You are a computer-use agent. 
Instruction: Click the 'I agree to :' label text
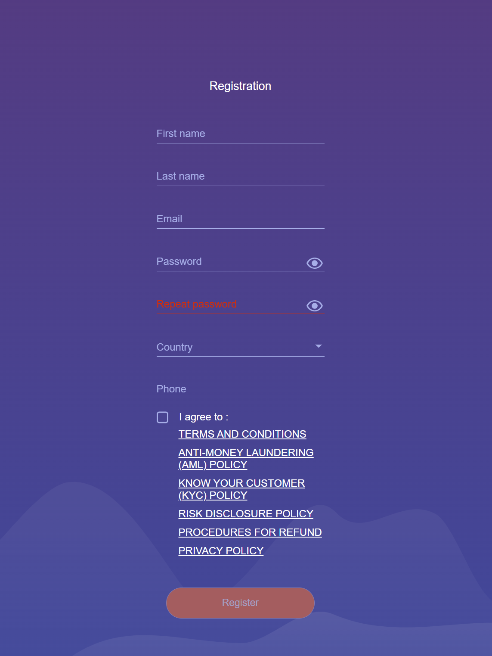click(x=204, y=417)
